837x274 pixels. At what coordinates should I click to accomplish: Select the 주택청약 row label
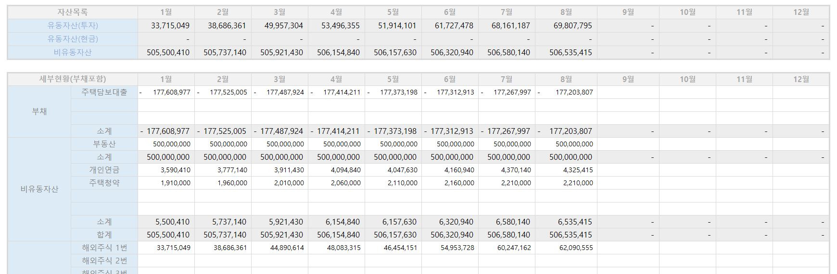[x=104, y=183]
